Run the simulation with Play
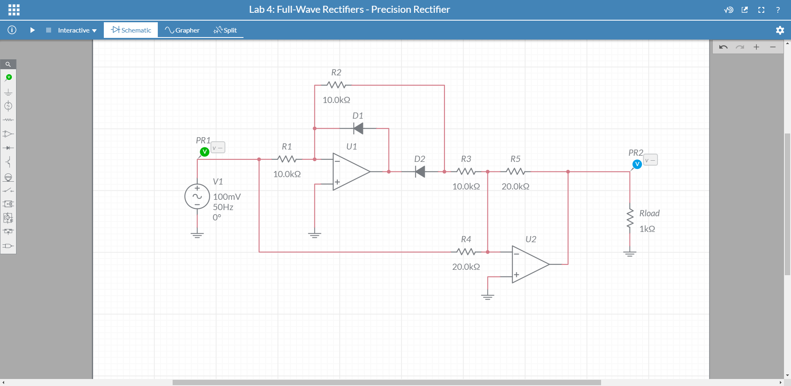Screen dimensions: 791x386 pos(33,30)
